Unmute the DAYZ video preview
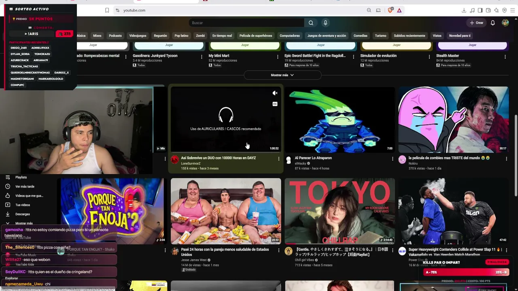Viewport: 518px width, 291px height. pyautogui.click(x=275, y=93)
